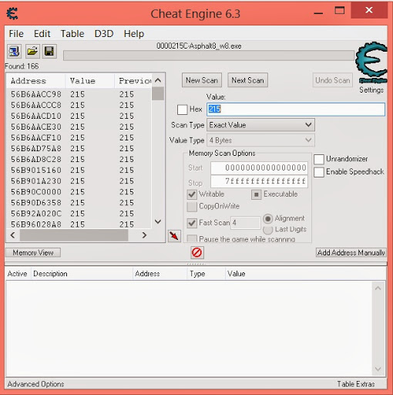Click the Next Scan button
The image size is (393, 395).
(248, 80)
